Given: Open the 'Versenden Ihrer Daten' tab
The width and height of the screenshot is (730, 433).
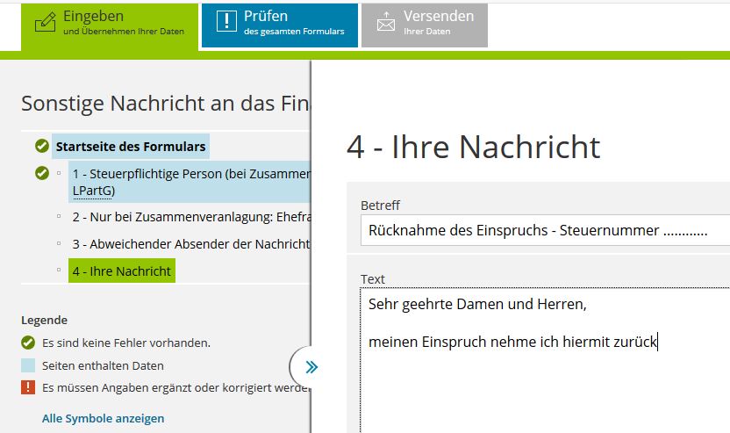Looking at the screenshot, I should 425,24.
